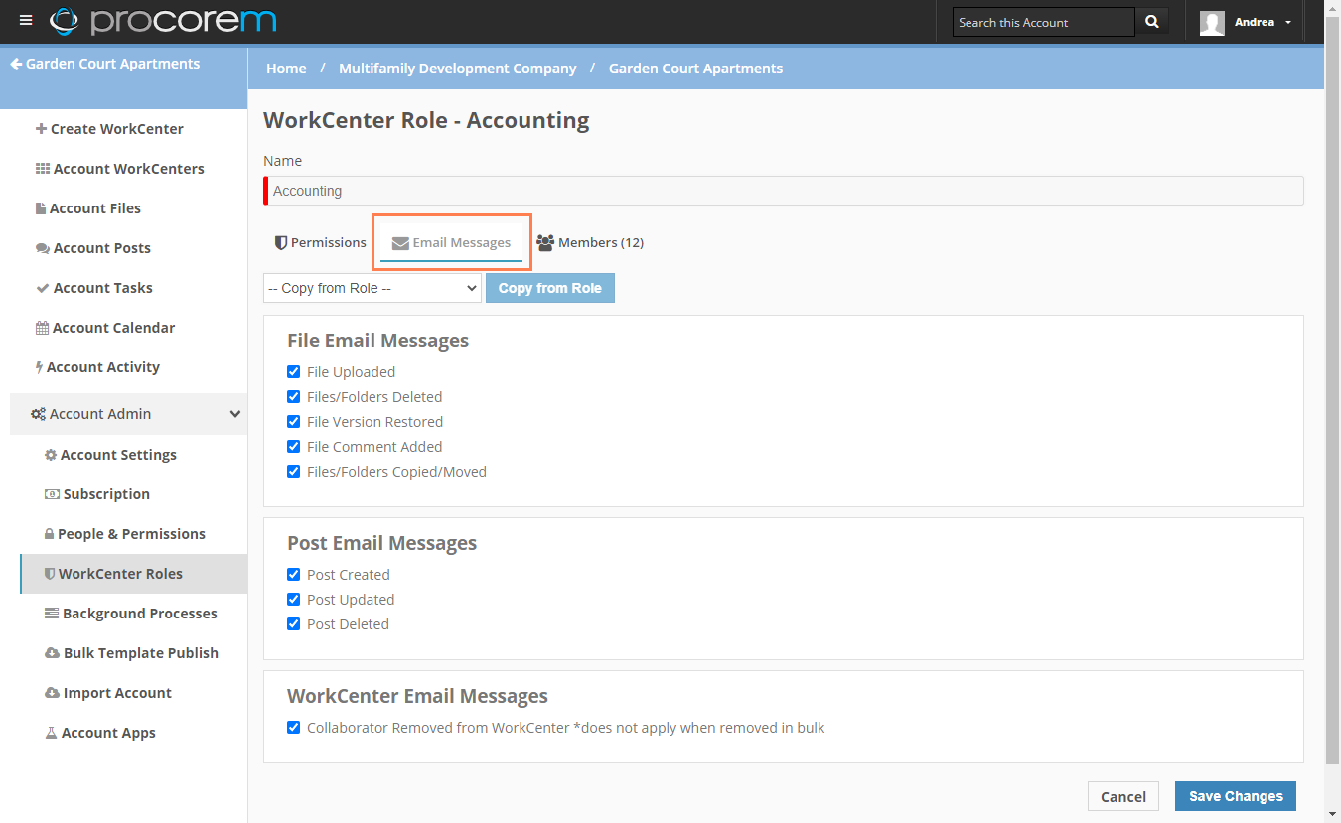The width and height of the screenshot is (1341, 823).
Task: Click the Save Changes button
Action: coord(1236,796)
